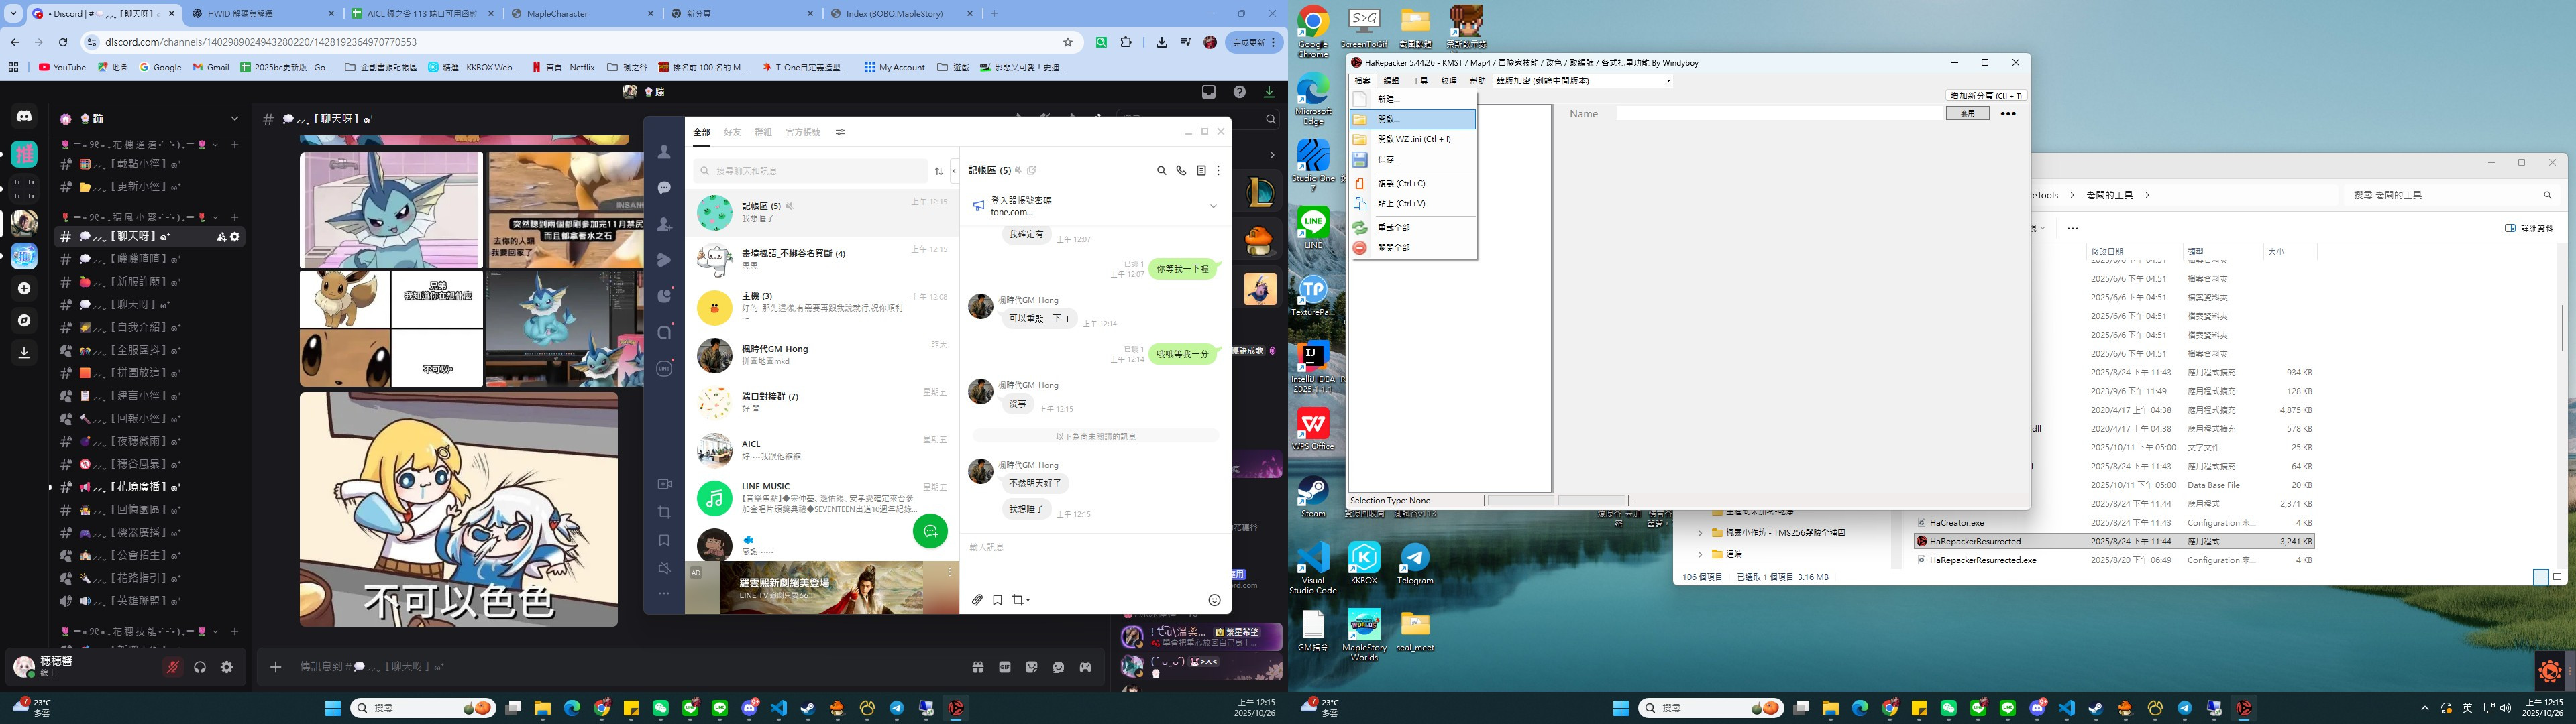Screen dimensions: 2576x724
Task: Click the 套用 apply button
Action: click(x=1966, y=114)
